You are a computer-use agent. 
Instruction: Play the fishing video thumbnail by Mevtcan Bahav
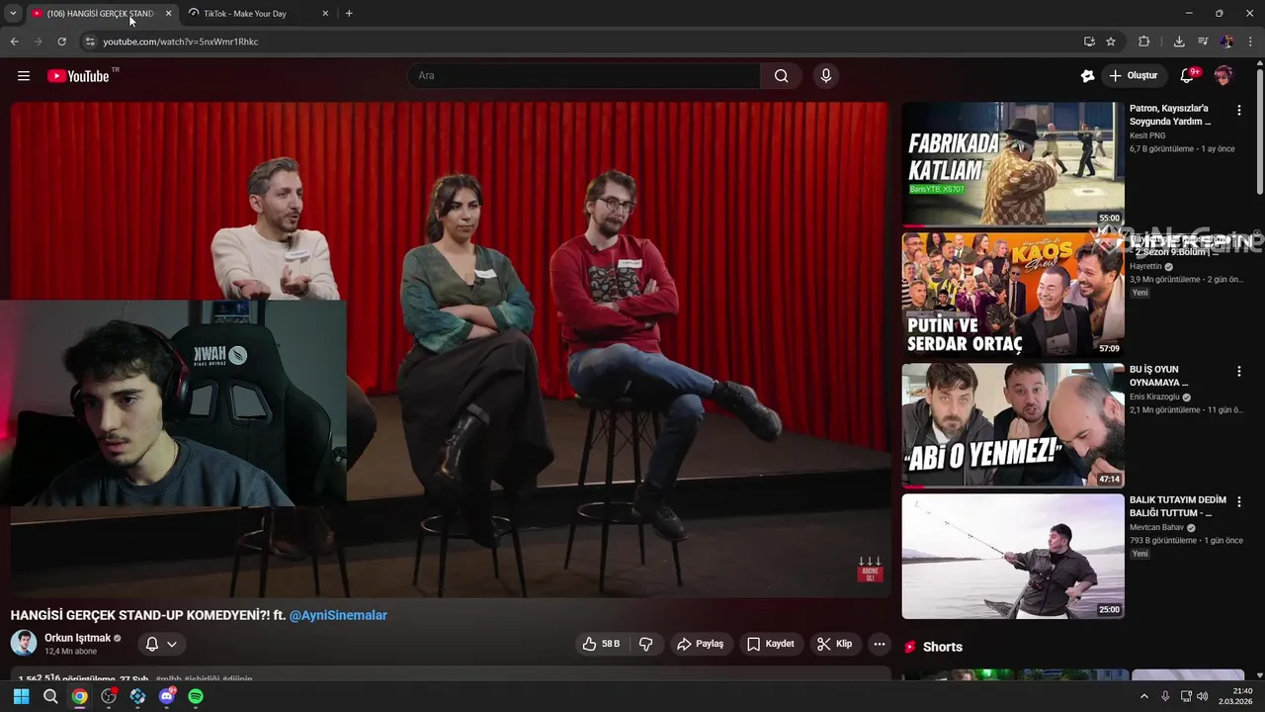click(1013, 556)
